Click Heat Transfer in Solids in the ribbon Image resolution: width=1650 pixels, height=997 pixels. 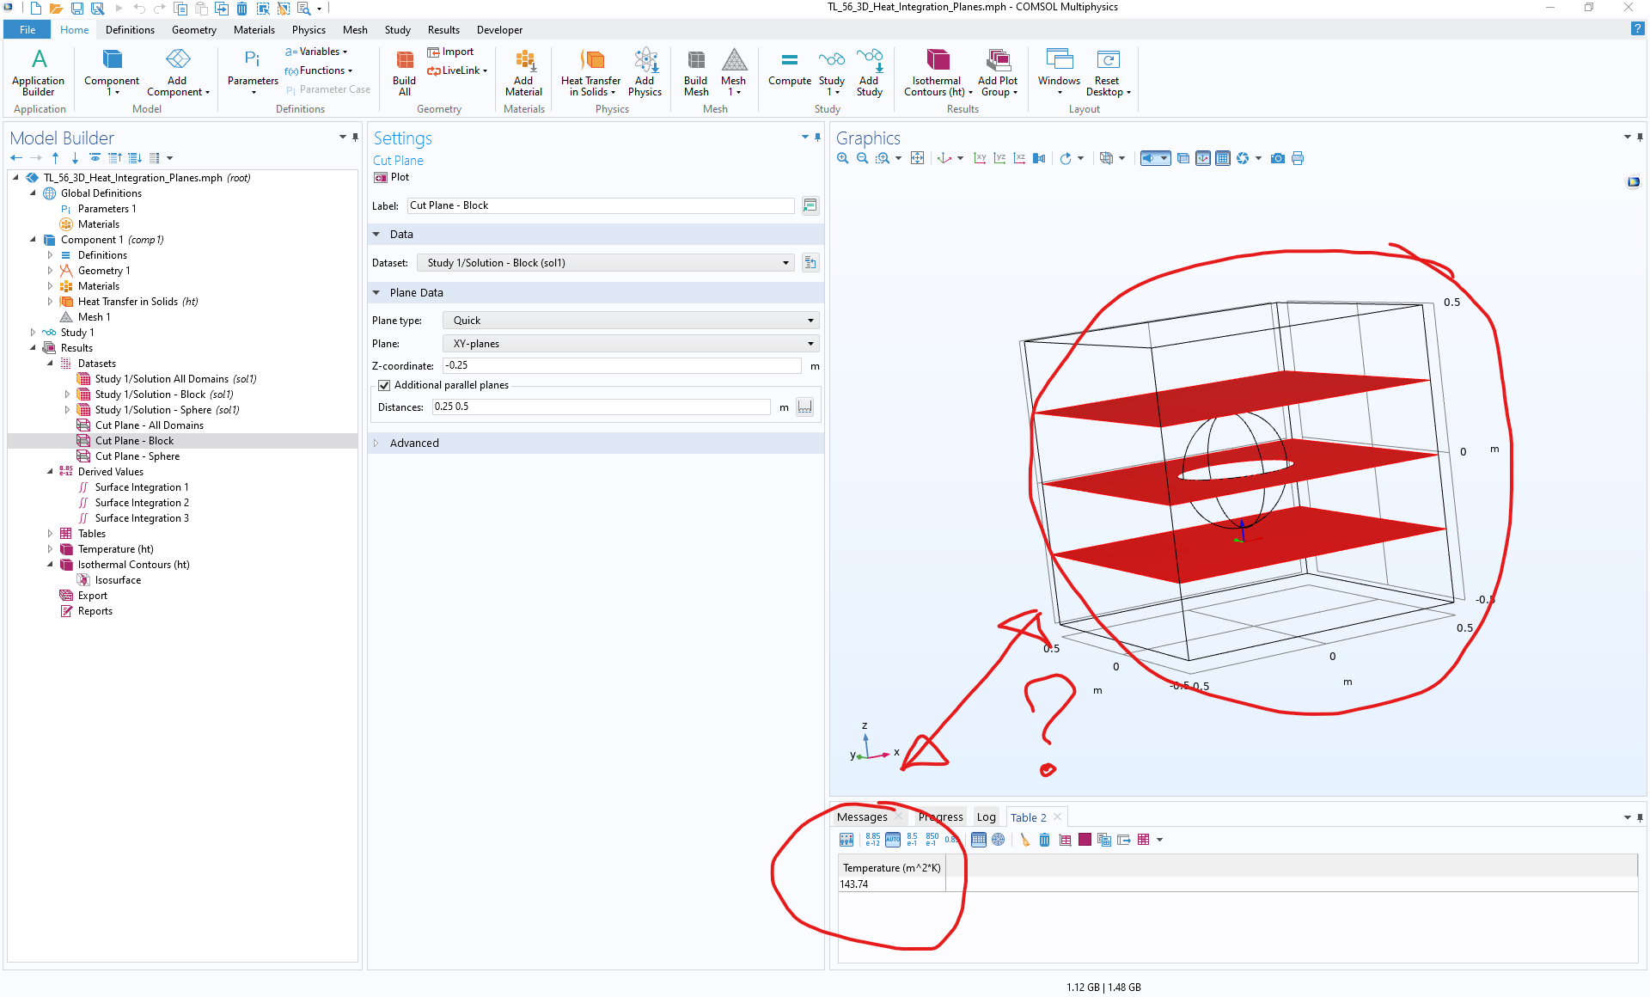[x=591, y=72]
